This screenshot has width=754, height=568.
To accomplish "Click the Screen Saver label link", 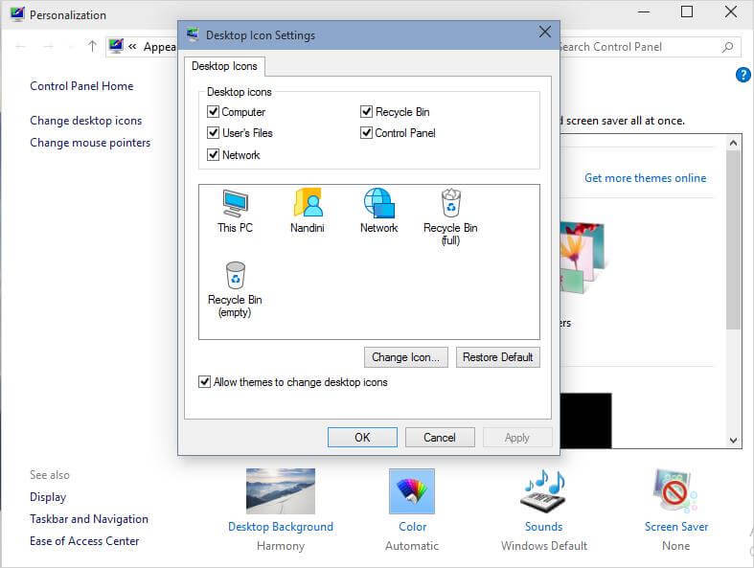I will [676, 527].
